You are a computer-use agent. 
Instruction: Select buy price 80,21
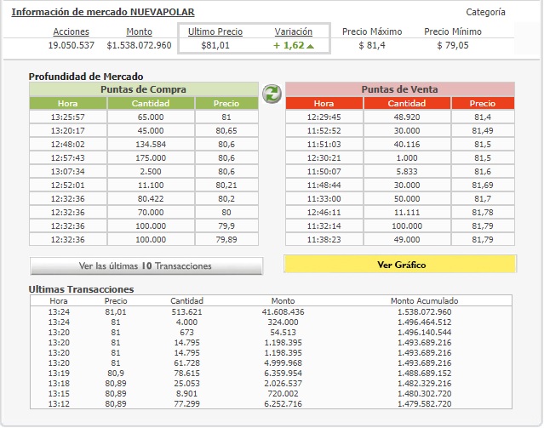coord(226,185)
